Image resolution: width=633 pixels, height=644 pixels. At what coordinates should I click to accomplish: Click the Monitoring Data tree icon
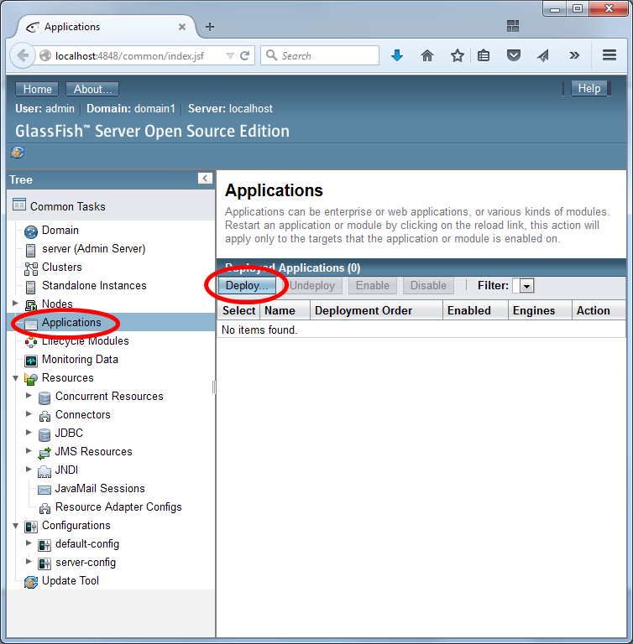(31, 360)
